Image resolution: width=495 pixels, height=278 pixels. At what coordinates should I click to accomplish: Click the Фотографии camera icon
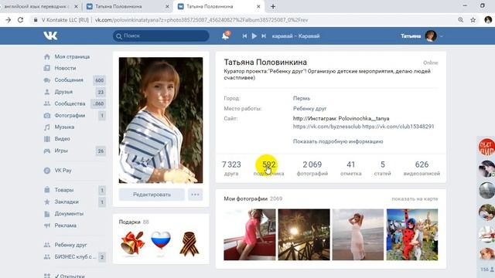(x=47, y=115)
